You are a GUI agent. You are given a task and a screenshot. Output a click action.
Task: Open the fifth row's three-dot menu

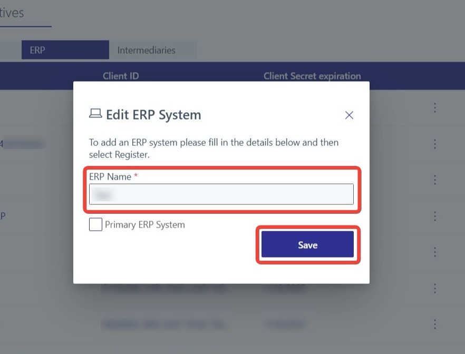pos(435,252)
